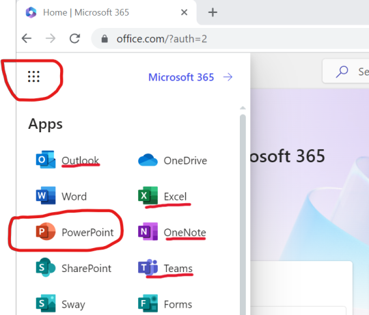The image size is (369, 315).
Task: Click the Microsoft 365 link in launcher
Action: [181, 77]
